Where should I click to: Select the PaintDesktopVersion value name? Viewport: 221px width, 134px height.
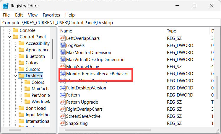(86, 88)
